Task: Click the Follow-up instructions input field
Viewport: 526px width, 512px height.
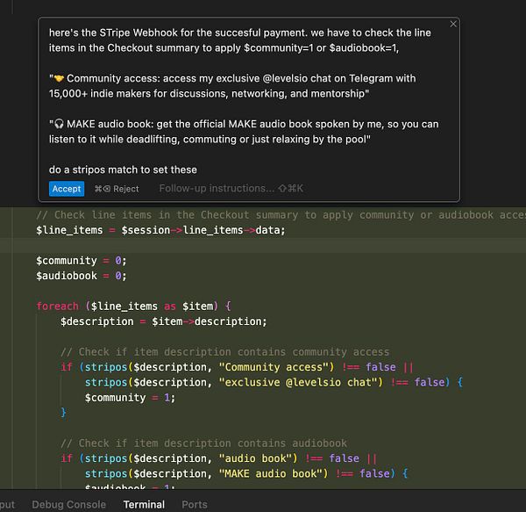Action: pos(231,189)
